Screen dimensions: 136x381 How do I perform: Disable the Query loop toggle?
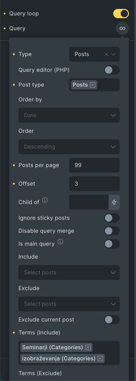(x=121, y=14)
